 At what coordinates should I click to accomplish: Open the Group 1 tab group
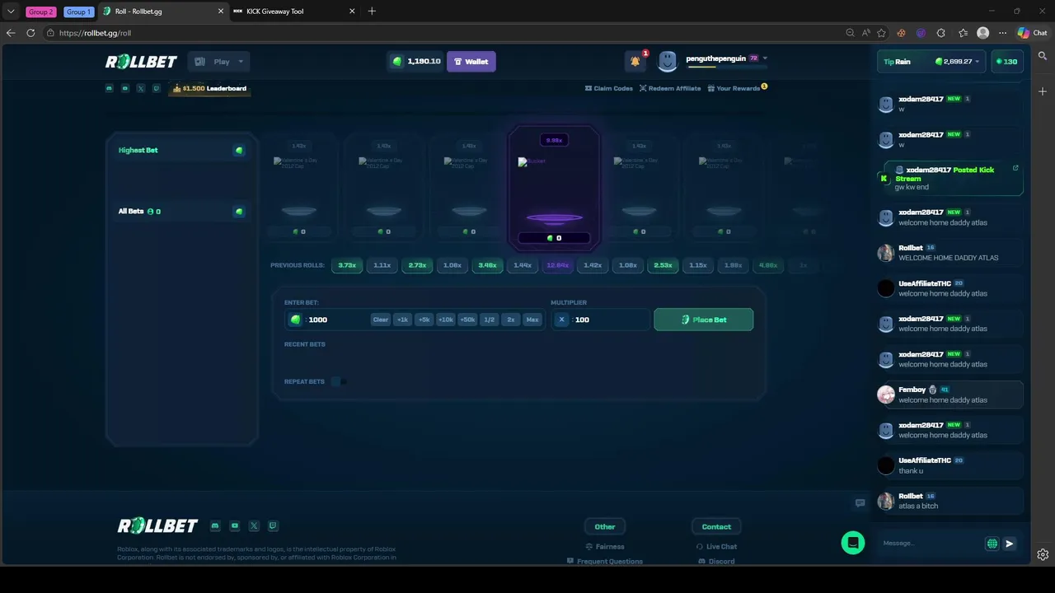pyautogui.click(x=78, y=12)
